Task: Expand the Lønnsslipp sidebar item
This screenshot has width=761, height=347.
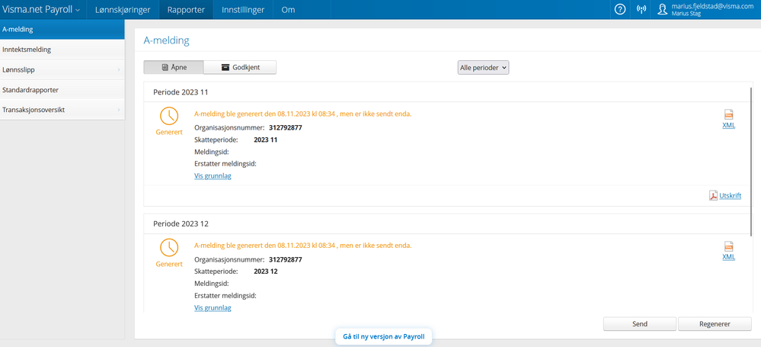Action: point(62,69)
